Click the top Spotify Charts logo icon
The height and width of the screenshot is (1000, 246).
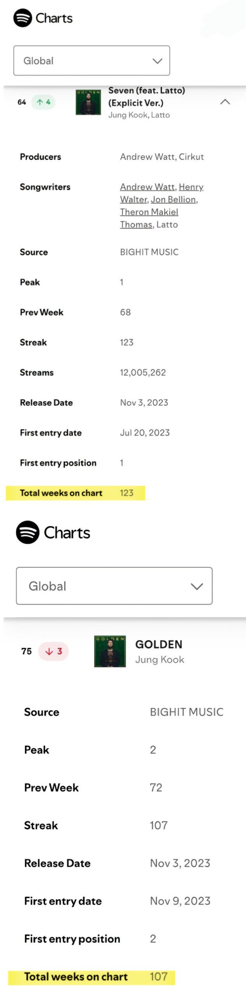(x=23, y=18)
